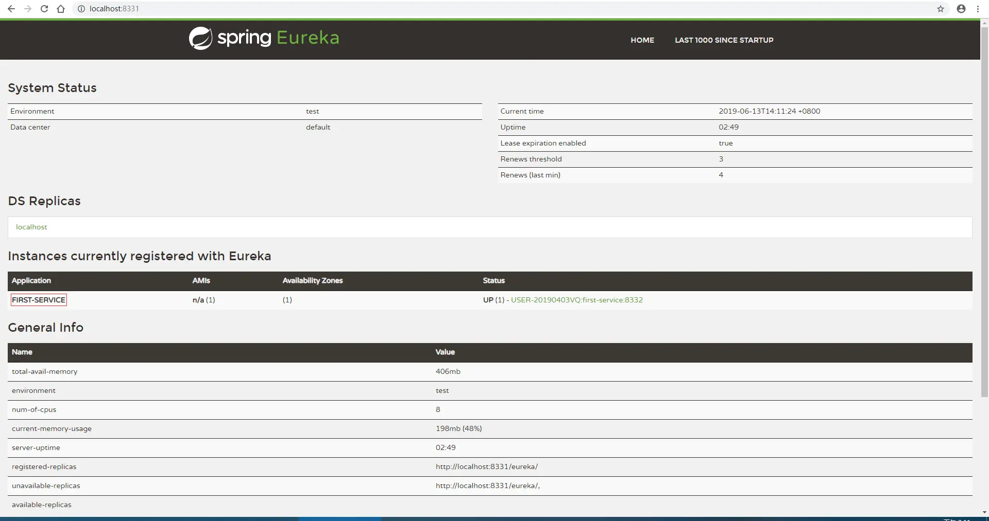The width and height of the screenshot is (989, 521).
Task: Click the Name column header in General Info
Action: (x=22, y=352)
